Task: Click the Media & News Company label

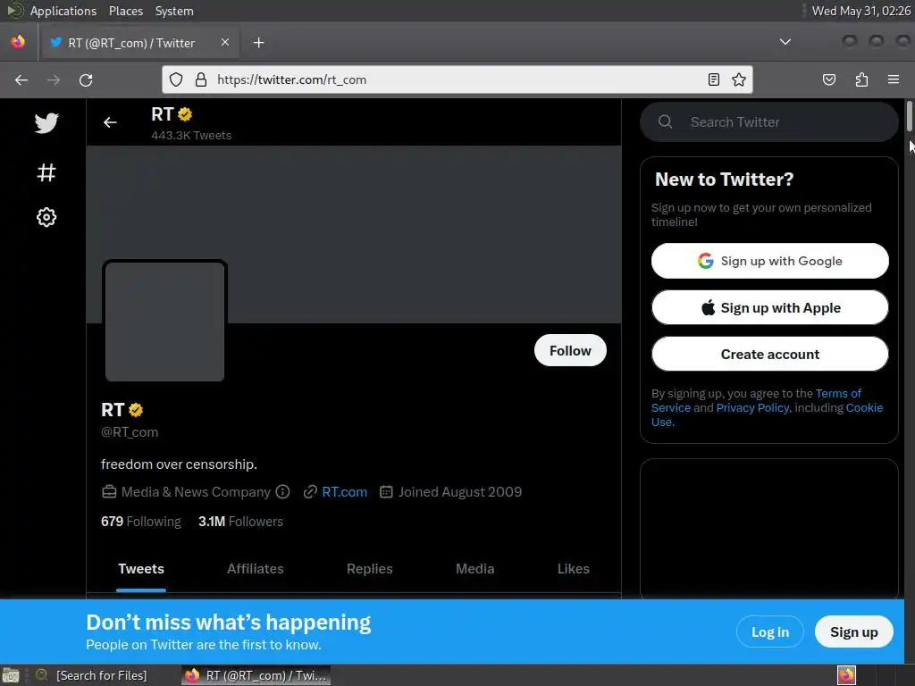Action: point(196,492)
